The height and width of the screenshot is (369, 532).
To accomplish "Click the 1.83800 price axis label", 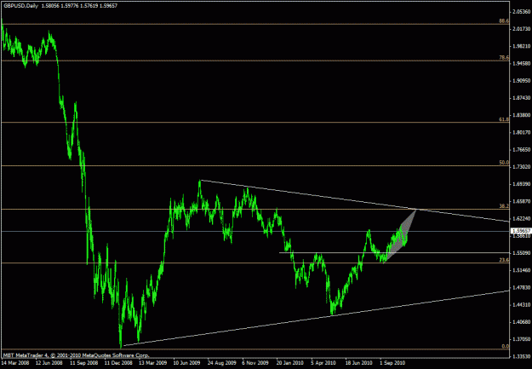I will 522,115.
